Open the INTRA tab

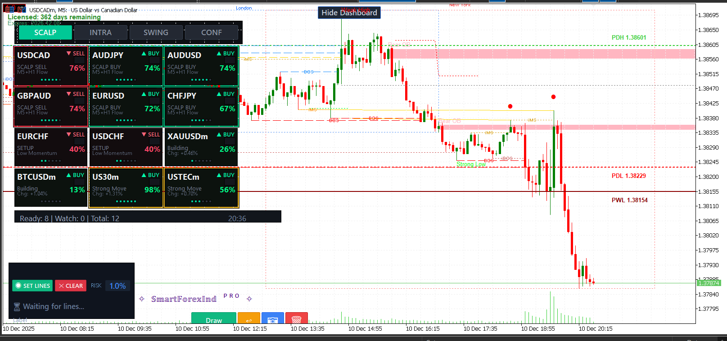pos(100,32)
